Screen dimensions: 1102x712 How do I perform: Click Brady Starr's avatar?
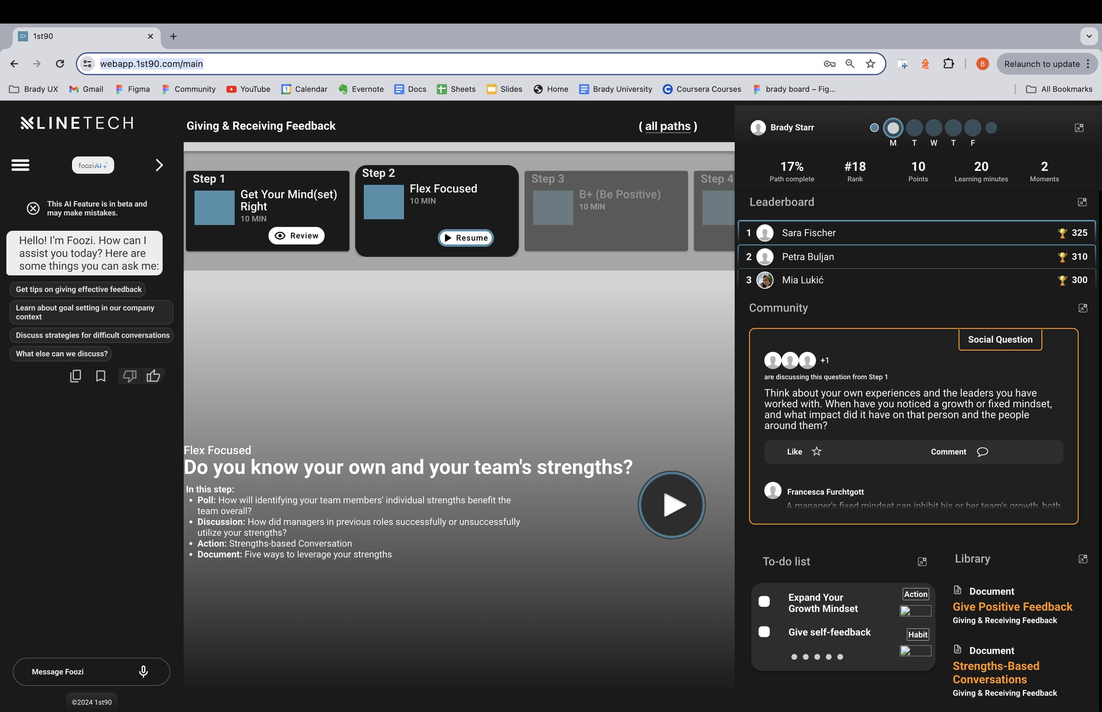click(758, 128)
